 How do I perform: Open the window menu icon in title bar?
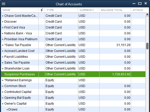[x=4, y=4]
